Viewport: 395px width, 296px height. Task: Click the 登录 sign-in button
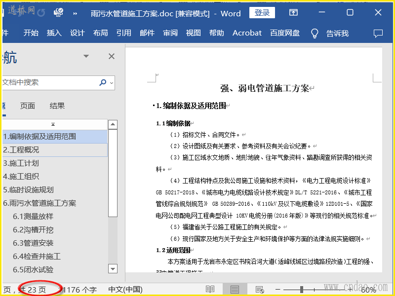pyautogui.click(x=262, y=13)
